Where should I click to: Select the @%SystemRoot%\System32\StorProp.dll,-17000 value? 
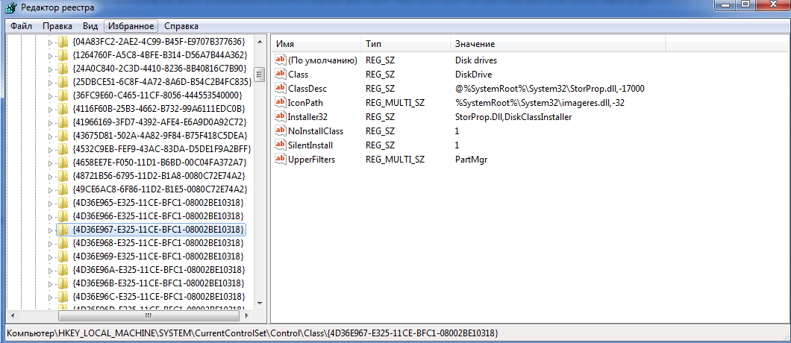click(549, 88)
